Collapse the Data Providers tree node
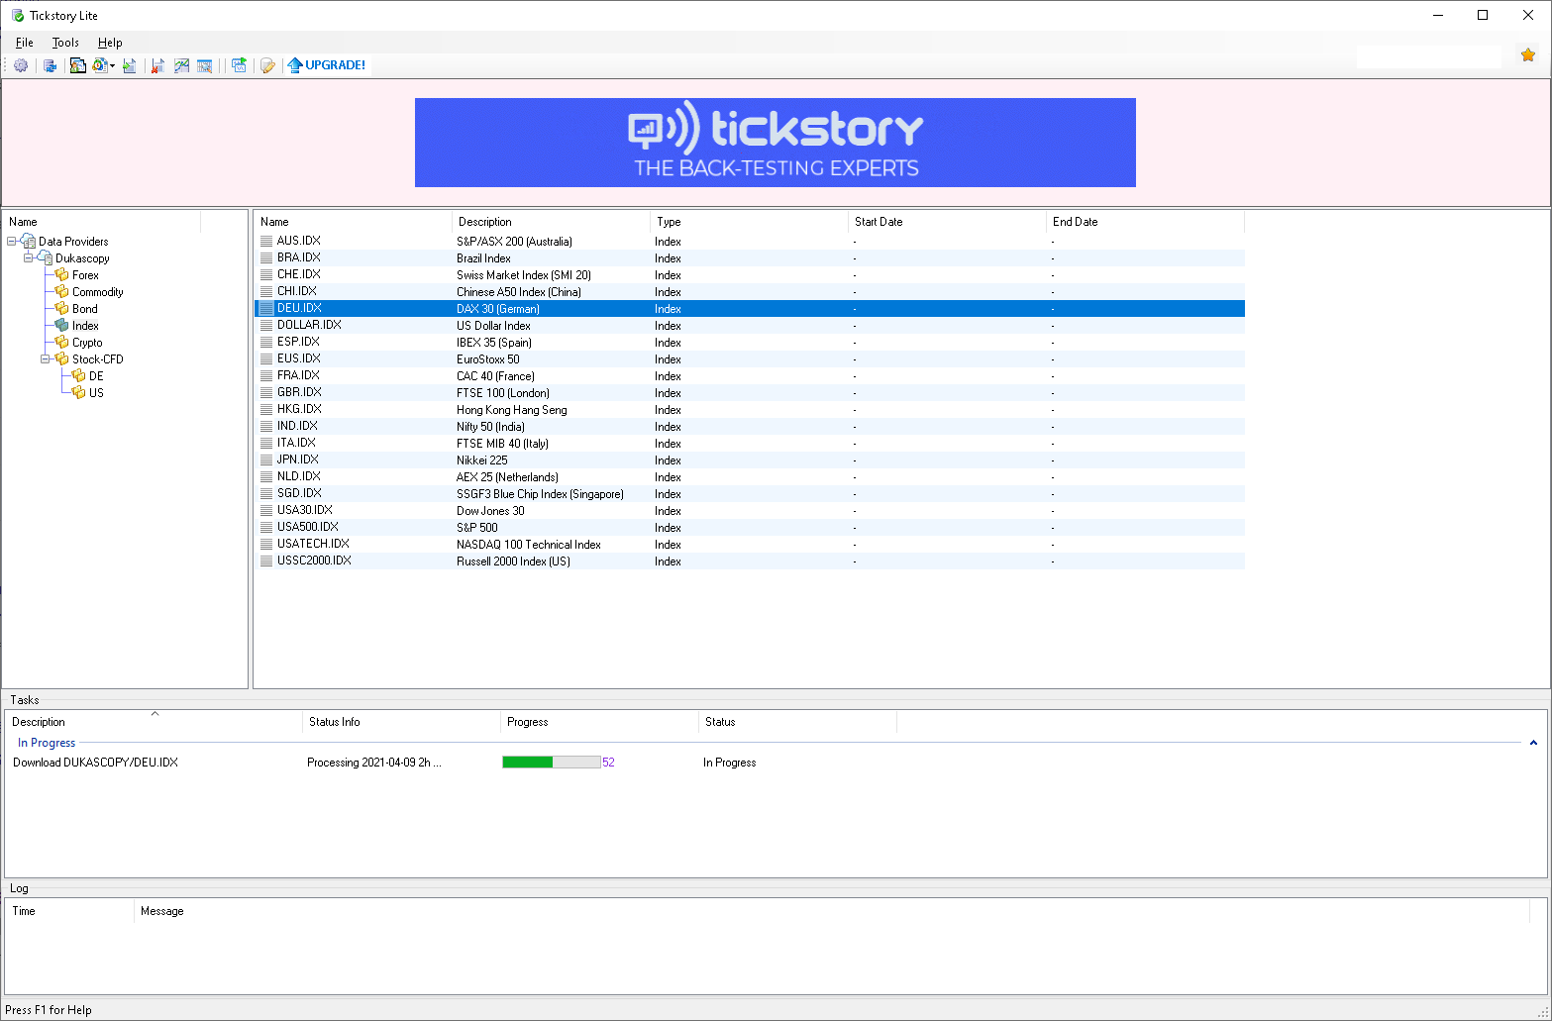This screenshot has width=1552, height=1021. pos(12,242)
